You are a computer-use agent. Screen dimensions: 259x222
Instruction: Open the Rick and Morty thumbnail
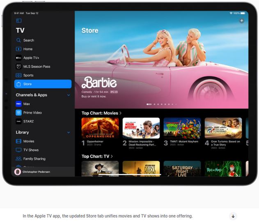223,169
